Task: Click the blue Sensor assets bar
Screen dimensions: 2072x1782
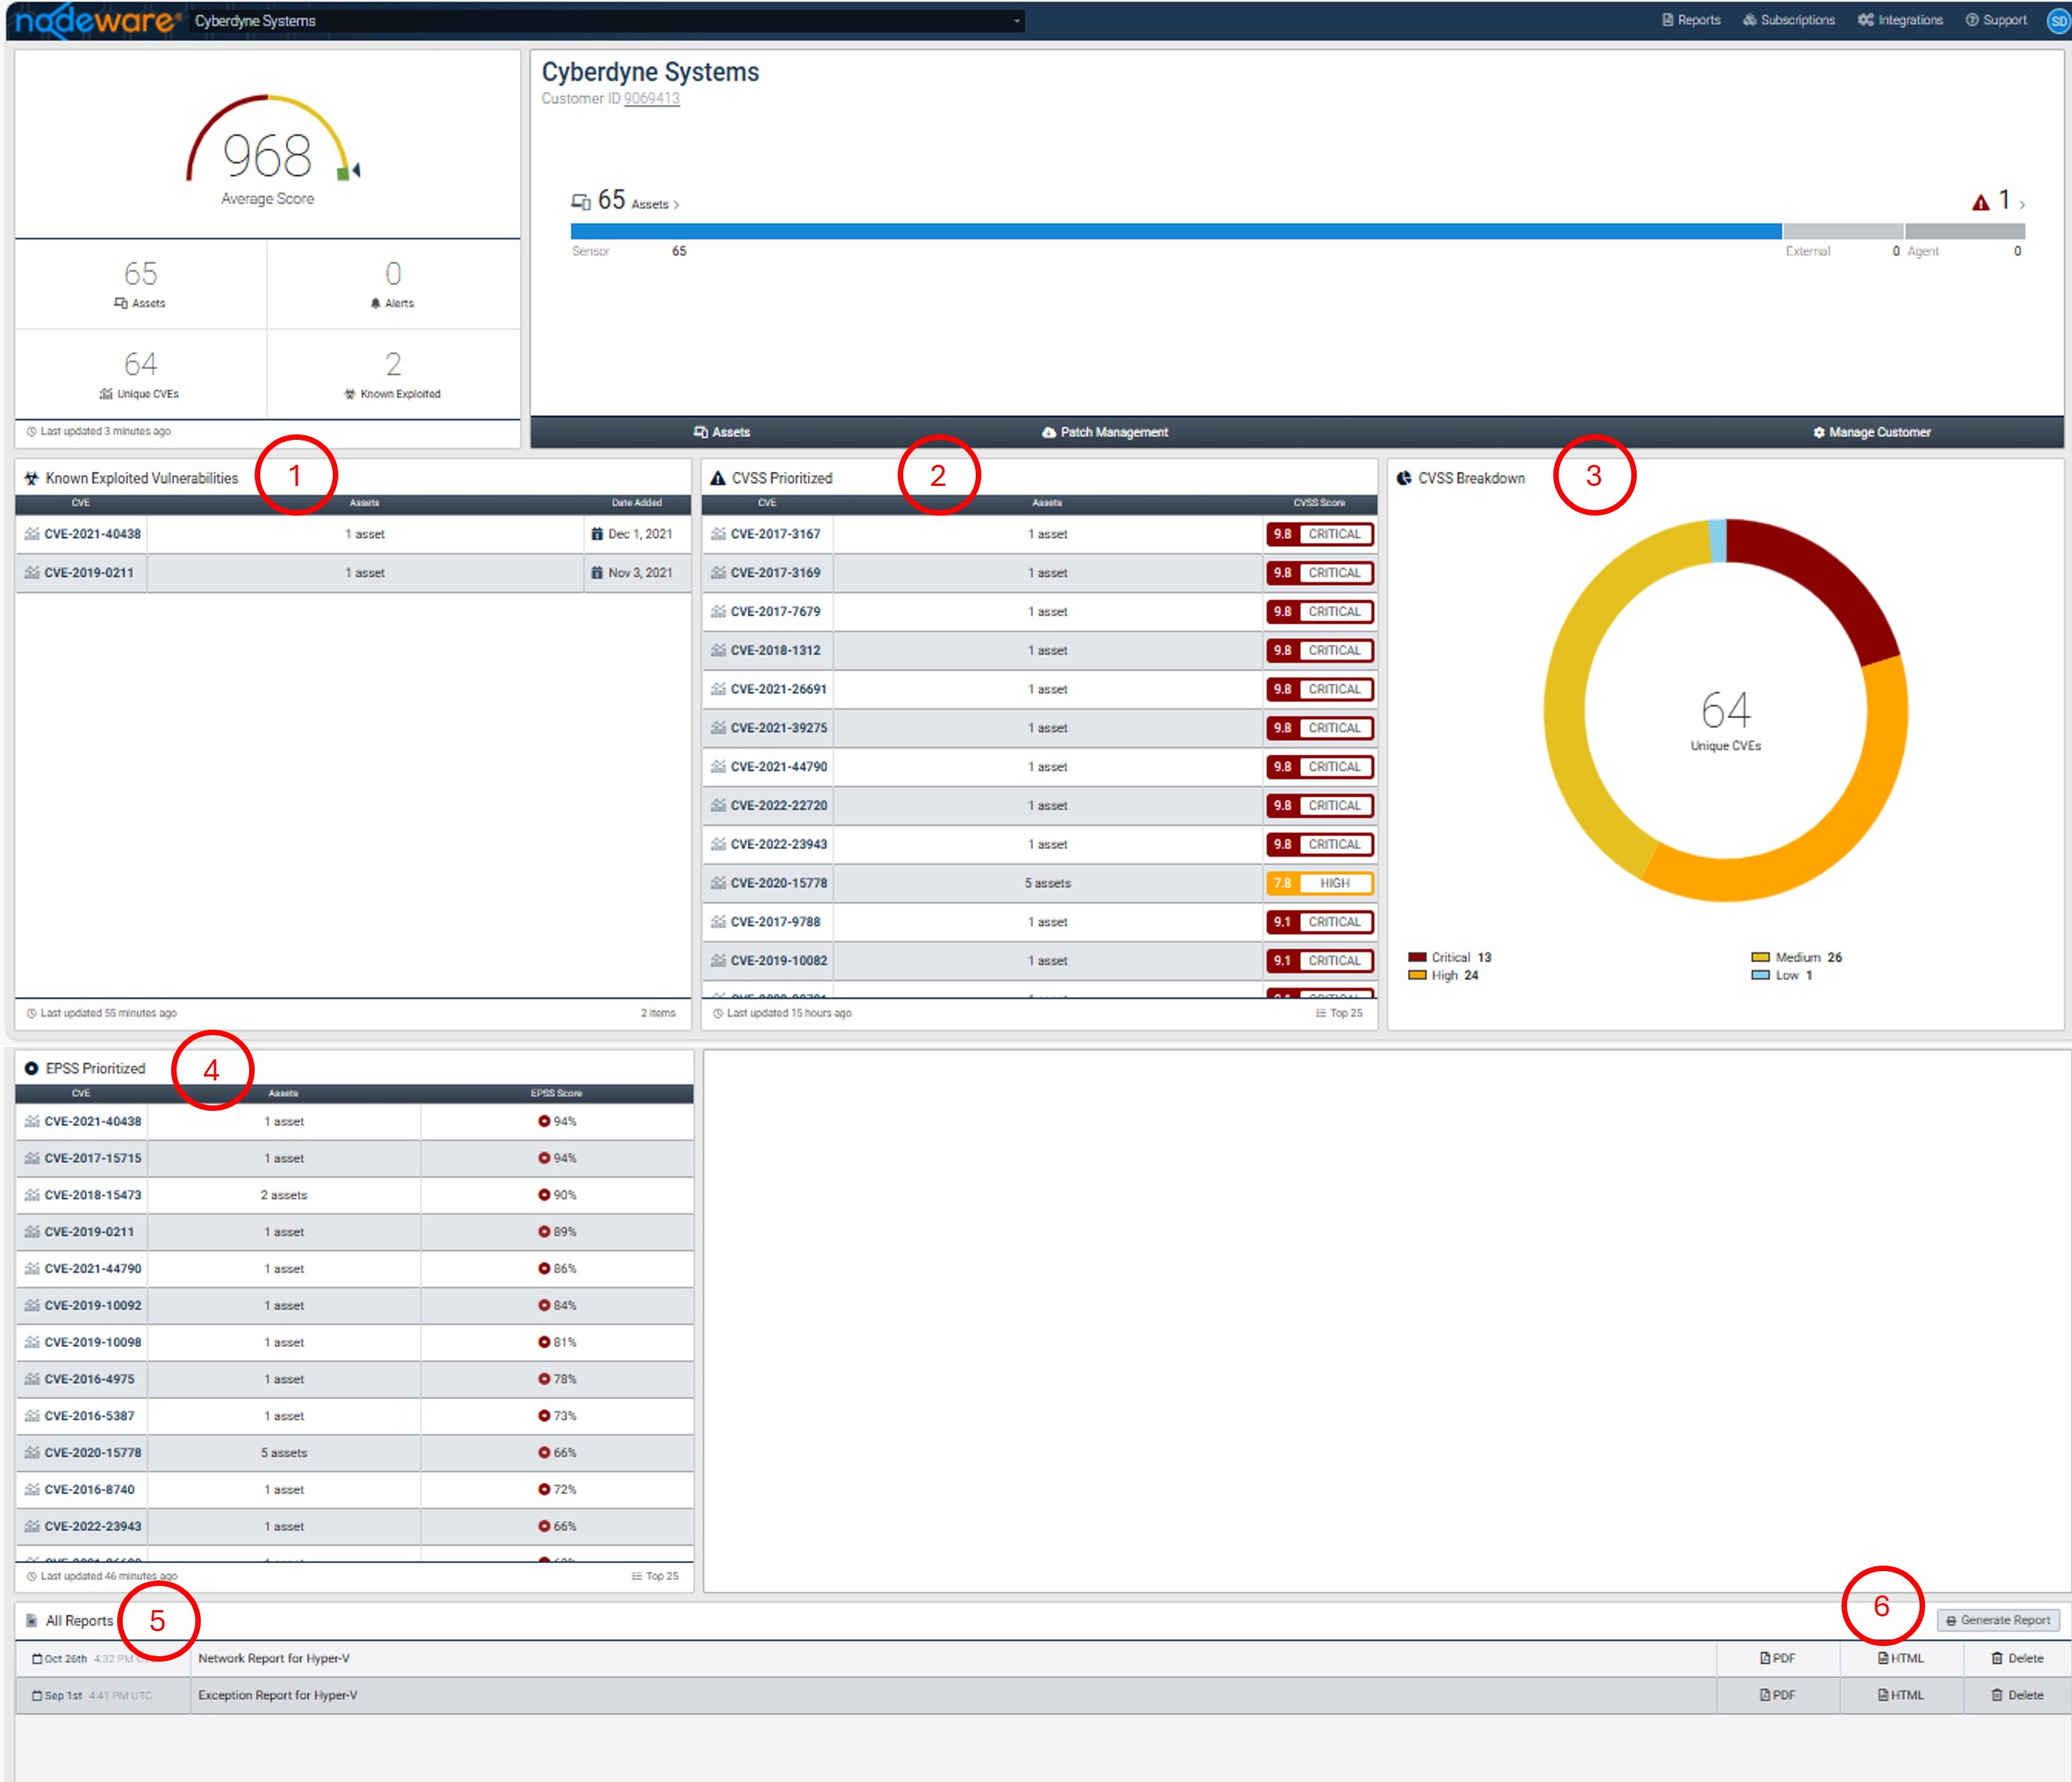Action: tap(1175, 231)
